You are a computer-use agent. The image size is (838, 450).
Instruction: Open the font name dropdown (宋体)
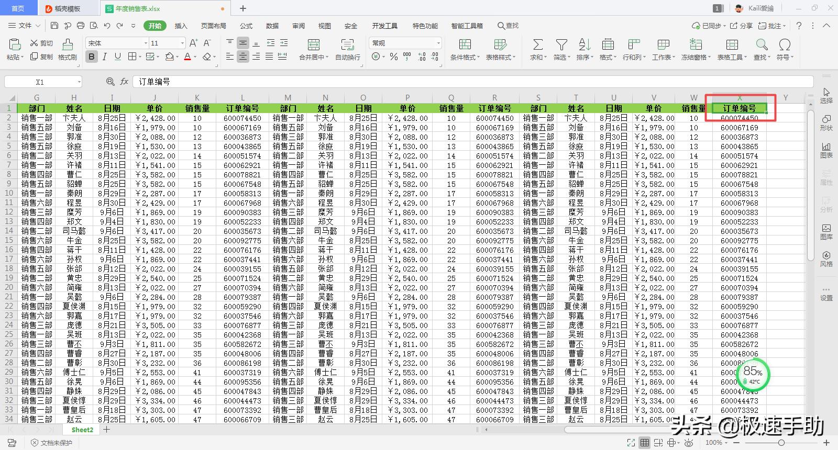point(146,43)
